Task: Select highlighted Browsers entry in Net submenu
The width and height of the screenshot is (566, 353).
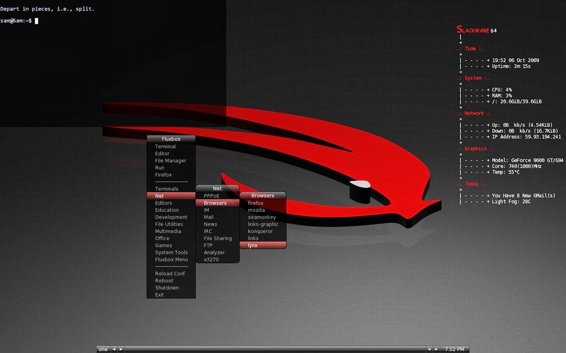Action: coord(218,203)
